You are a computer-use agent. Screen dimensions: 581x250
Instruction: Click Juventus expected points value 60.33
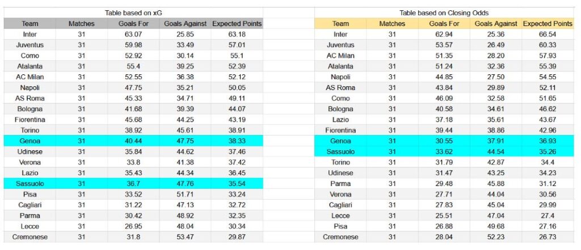[548, 45]
